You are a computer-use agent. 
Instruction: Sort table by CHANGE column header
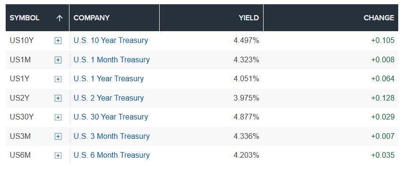379,17
